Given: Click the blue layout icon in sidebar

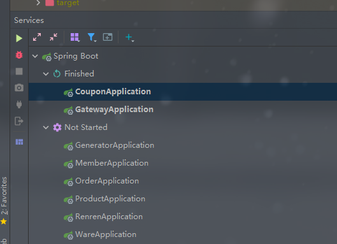Looking at the screenshot, I should (x=19, y=142).
